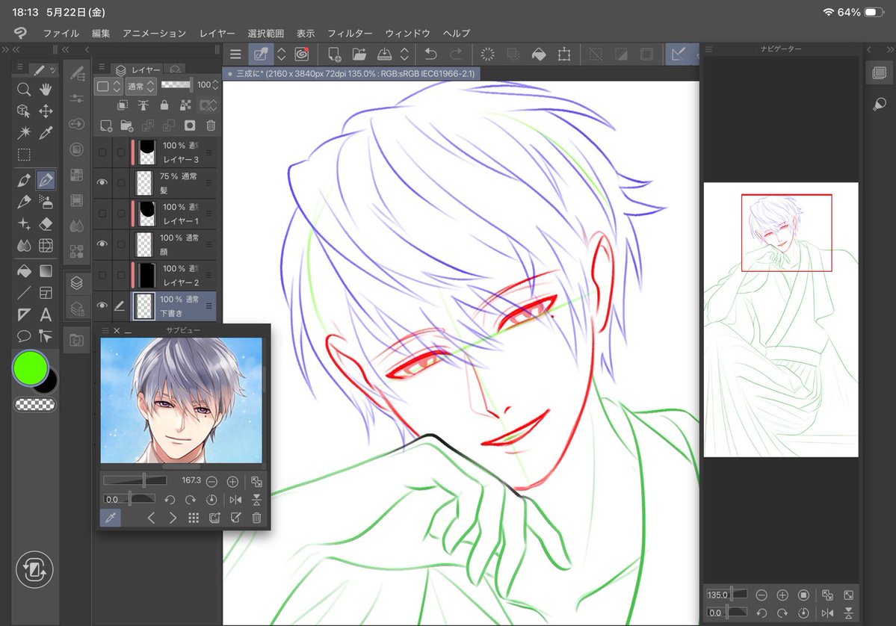896x626 pixels.
Task: Select the Fill bucket tool in tool palette
Action: (23, 270)
